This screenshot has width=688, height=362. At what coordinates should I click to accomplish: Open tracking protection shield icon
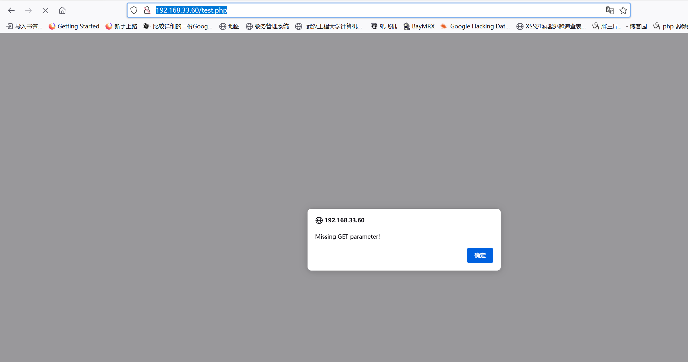point(134,10)
